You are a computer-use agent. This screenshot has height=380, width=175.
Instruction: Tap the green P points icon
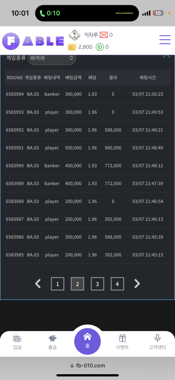click(x=100, y=47)
